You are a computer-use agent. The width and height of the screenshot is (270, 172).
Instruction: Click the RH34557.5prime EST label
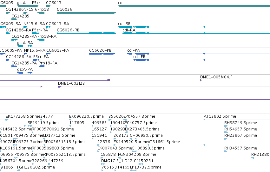240,148
